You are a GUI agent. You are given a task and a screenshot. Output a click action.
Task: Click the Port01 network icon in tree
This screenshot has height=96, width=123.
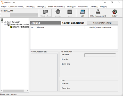click(x=5, y=22)
